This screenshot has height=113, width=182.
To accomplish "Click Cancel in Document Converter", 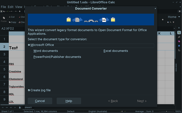I will coord(40,101).
